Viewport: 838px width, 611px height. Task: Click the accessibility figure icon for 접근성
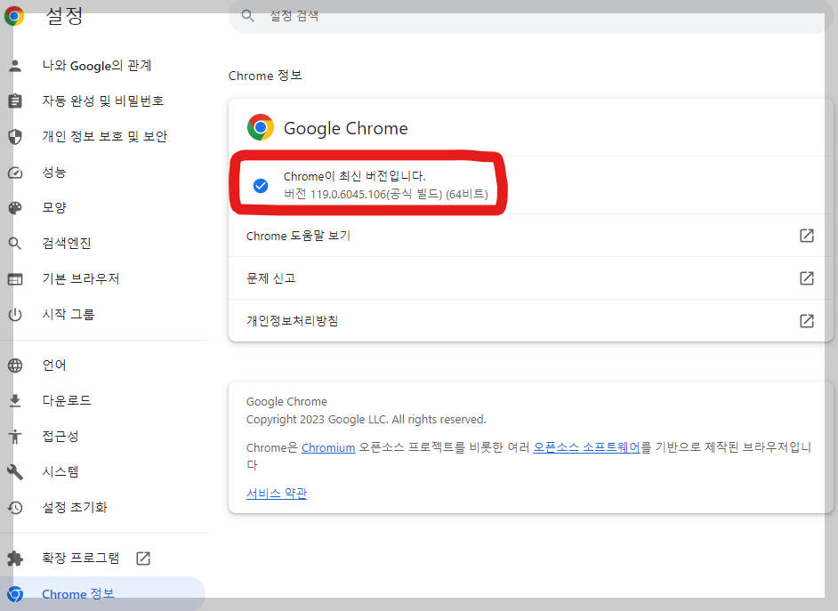click(x=15, y=437)
